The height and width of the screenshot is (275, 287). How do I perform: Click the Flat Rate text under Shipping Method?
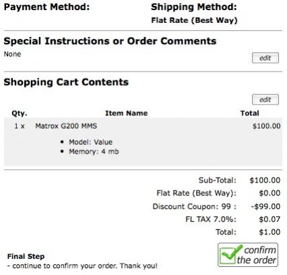coord(194,20)
